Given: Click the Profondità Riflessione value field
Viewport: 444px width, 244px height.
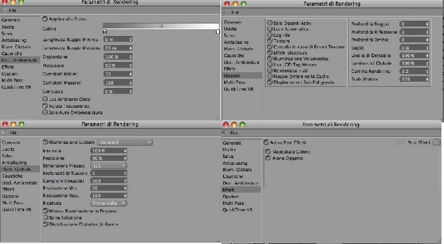Looking at the screenshot, I should coord(414,32).
